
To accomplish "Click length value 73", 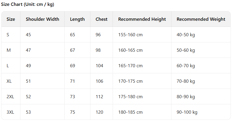I will coord(73,97).
